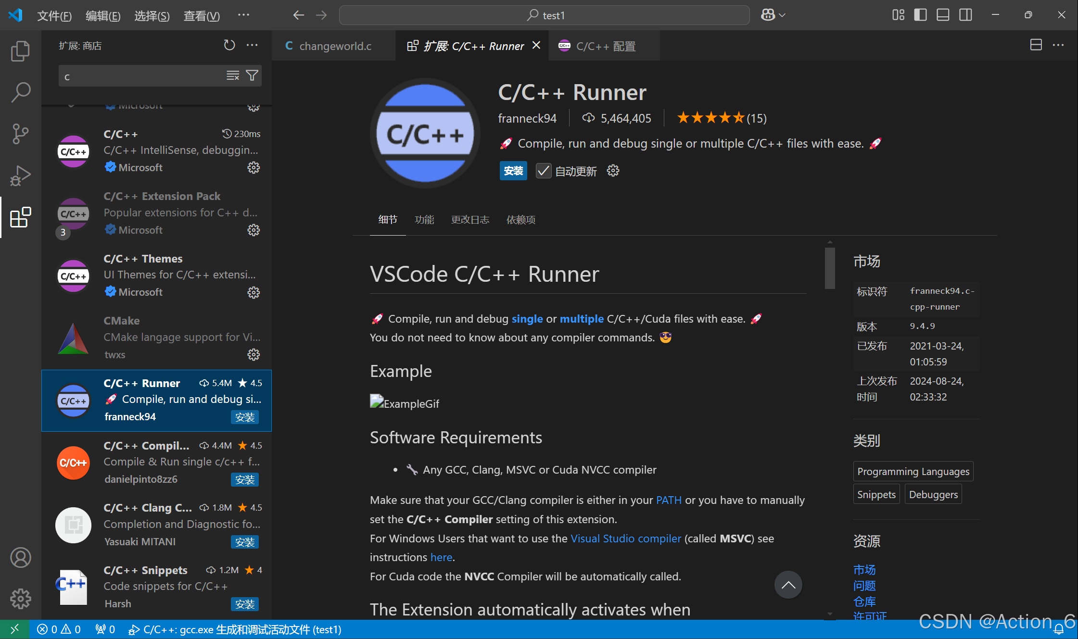
Task: Open extensions view more actions menu
Action: (252, 46)
